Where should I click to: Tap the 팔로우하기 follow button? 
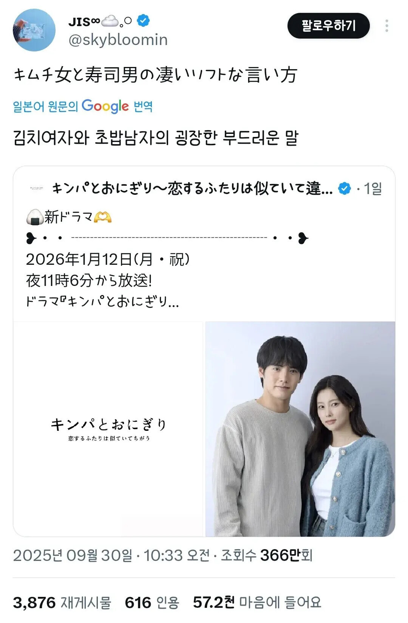[x=328, y=26]
